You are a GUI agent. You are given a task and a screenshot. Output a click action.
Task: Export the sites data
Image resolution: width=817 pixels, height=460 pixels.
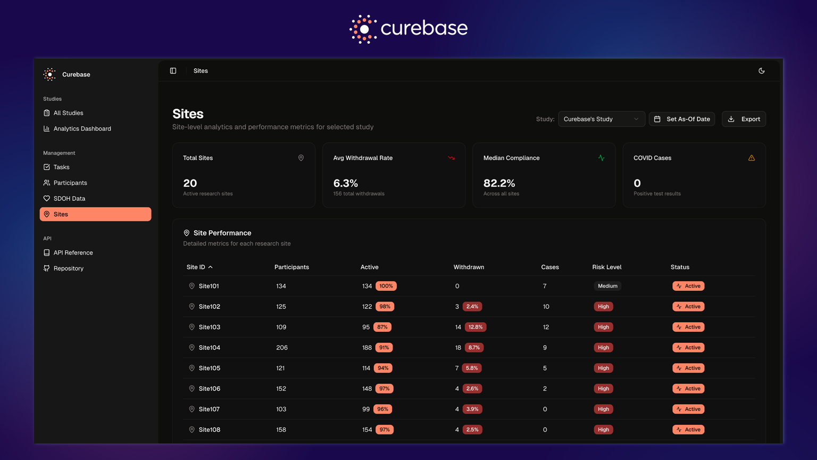(744, 119)
